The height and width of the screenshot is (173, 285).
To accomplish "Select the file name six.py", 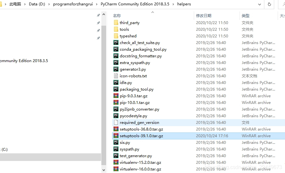I will point(125,143).
